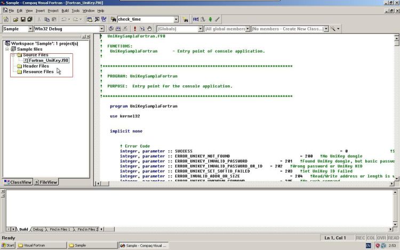This screenshot has height=250, width=400.
Task: Open the View menu
Action: pos(29,11)
